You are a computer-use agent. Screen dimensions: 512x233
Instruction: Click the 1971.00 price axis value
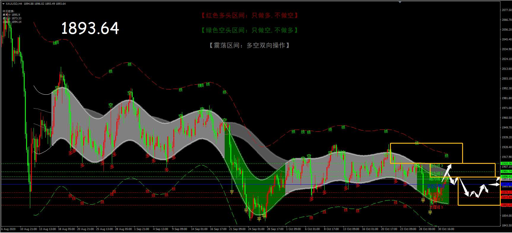pos(506,108)
